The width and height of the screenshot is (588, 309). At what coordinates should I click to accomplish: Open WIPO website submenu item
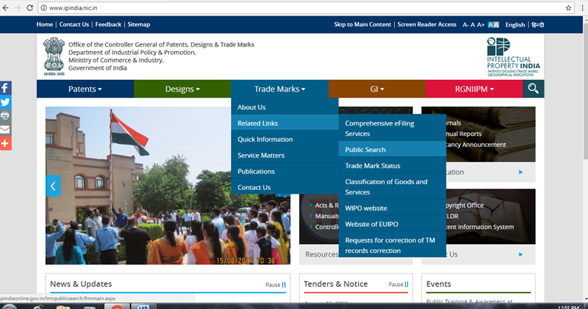tap(392, 208)
